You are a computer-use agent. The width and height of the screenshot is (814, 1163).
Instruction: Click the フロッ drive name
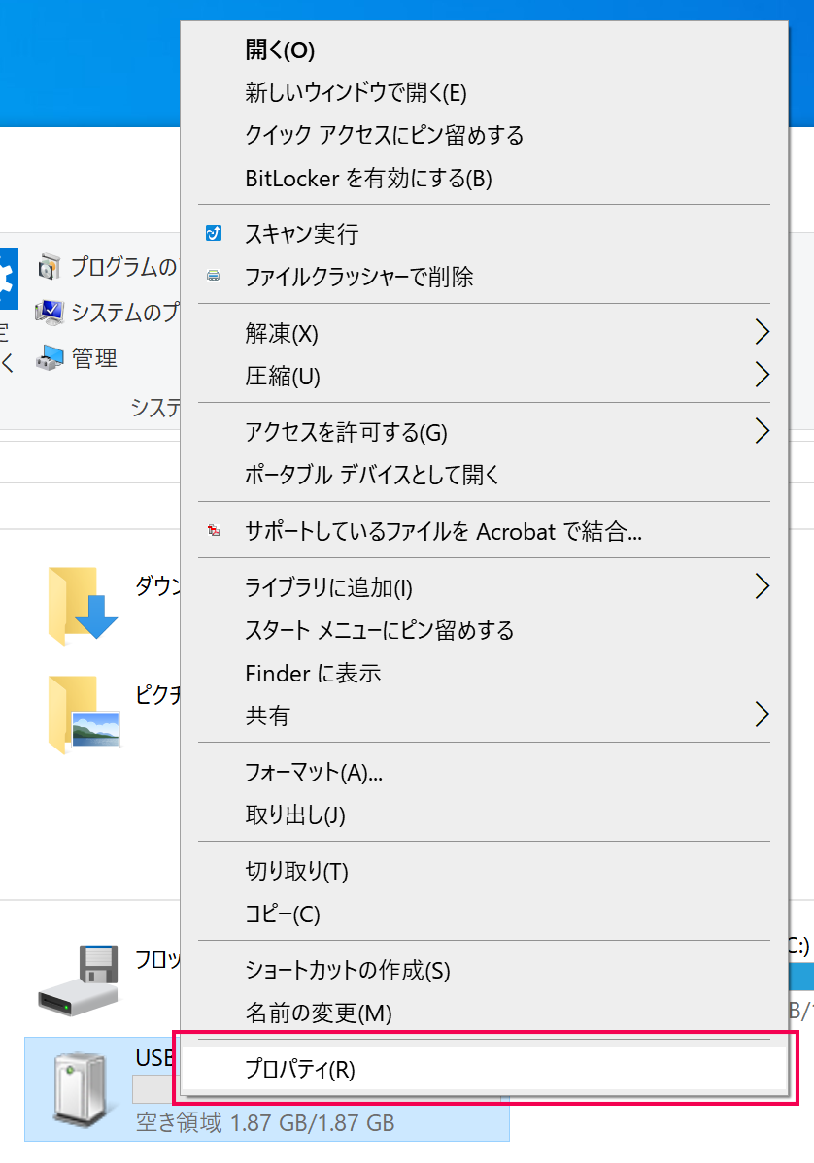click(x=157, y=959)
